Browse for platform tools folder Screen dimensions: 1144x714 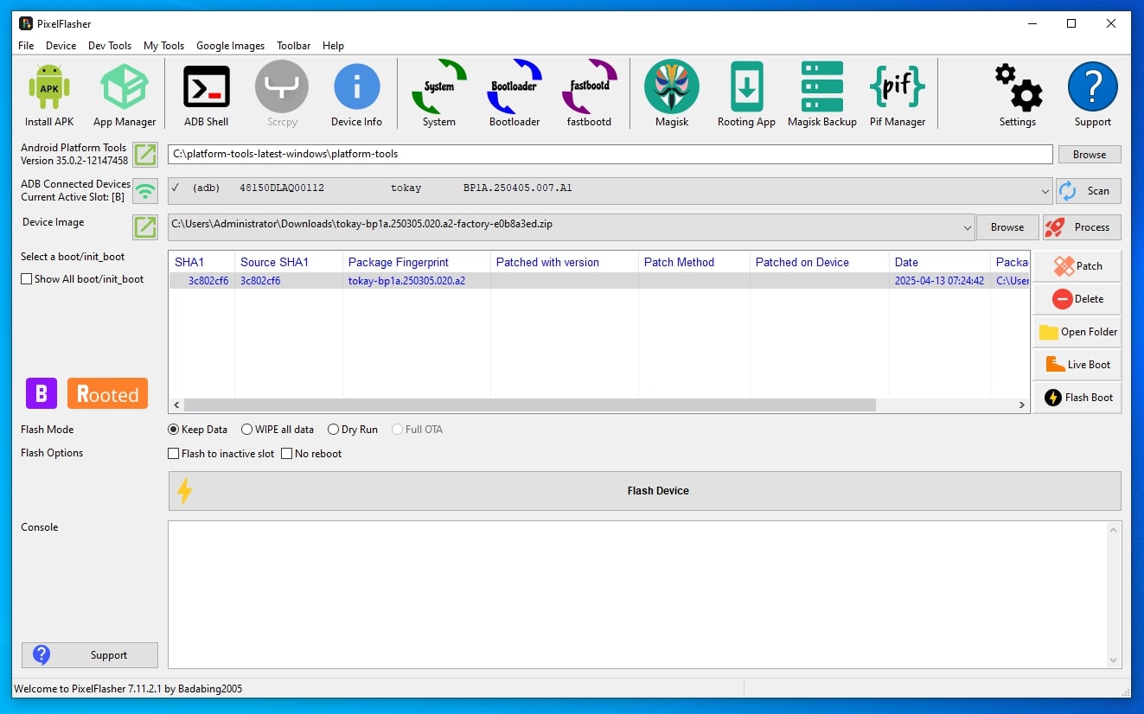point(1090,155)
